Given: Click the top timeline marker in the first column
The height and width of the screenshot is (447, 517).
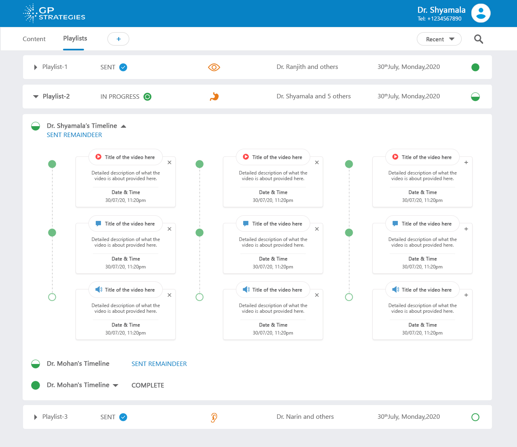Looking at the screenshot, I should tap(52, 164).
